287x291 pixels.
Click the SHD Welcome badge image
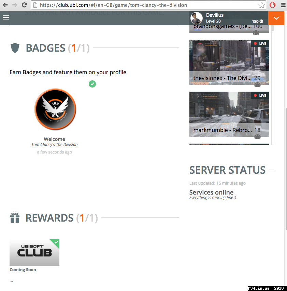(x=55, y=109)
